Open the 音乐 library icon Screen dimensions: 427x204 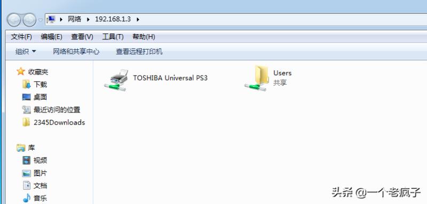point(27,198)
